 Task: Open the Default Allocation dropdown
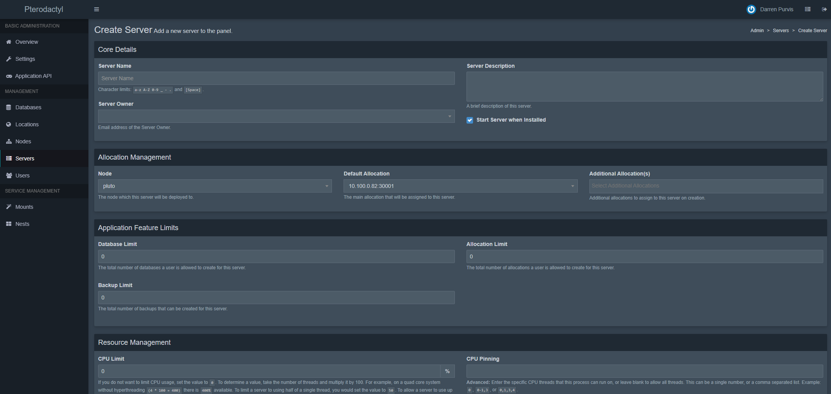coord(460,186)
